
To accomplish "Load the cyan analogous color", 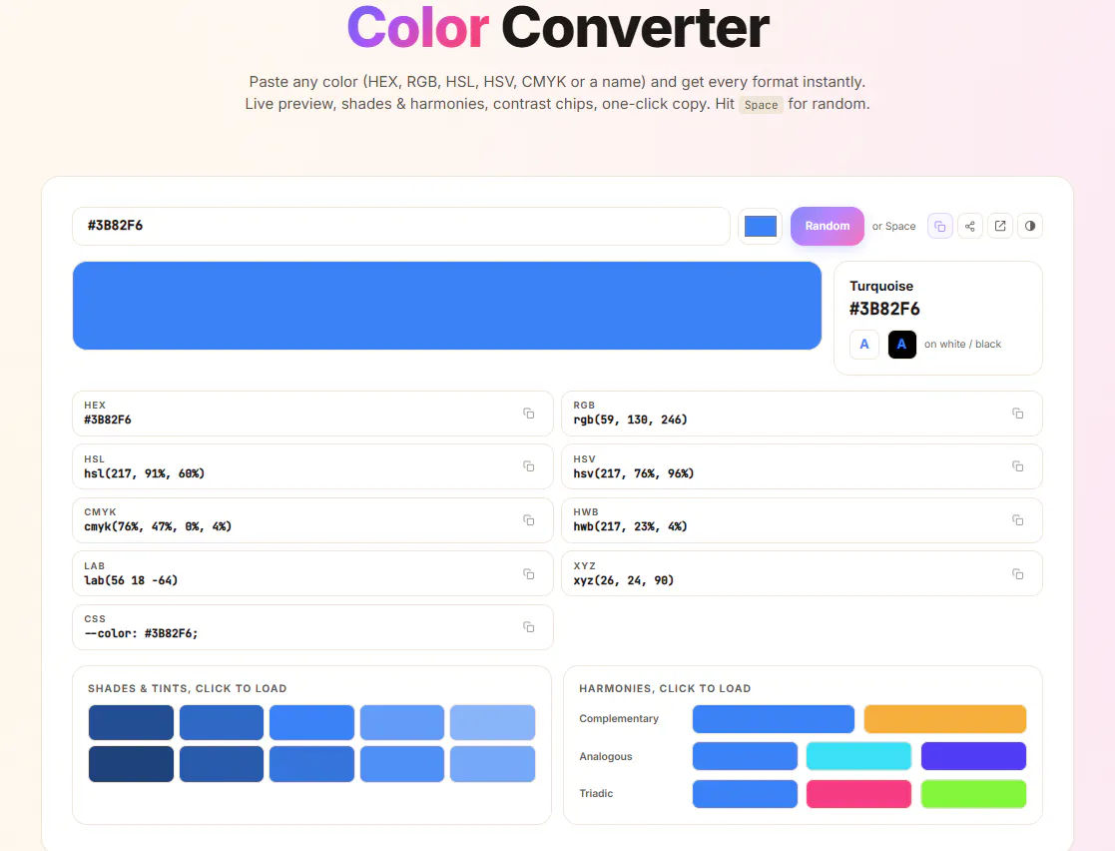I will 858,756.
